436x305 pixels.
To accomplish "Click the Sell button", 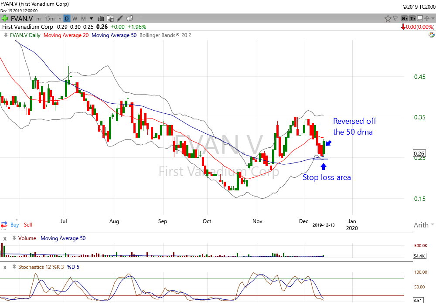I will [x=28, y=225].
